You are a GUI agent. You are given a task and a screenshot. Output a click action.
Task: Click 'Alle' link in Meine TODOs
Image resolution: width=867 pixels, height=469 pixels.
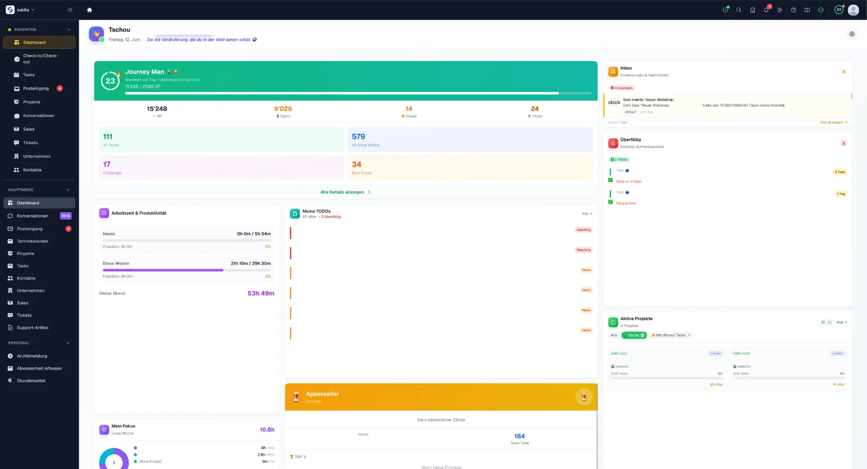pos(587,214)
